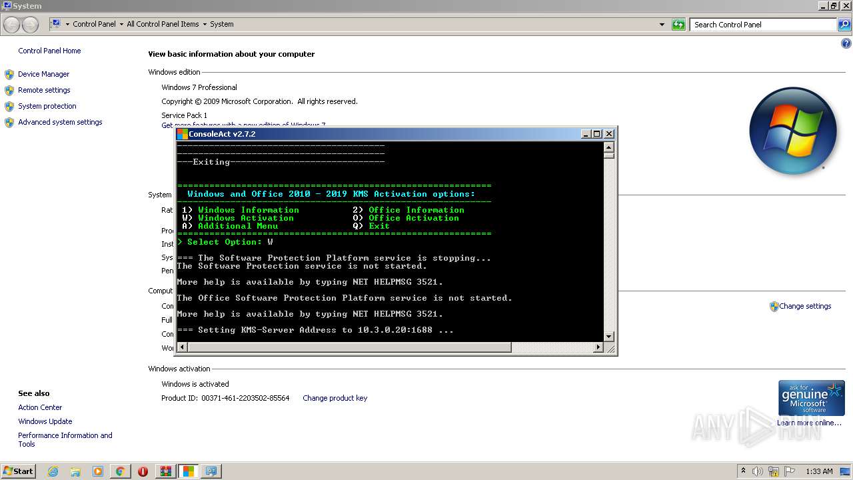Click the Start button
Image resolution: width=853 pixels, height=480 pixels.
(x=19, y=471)
